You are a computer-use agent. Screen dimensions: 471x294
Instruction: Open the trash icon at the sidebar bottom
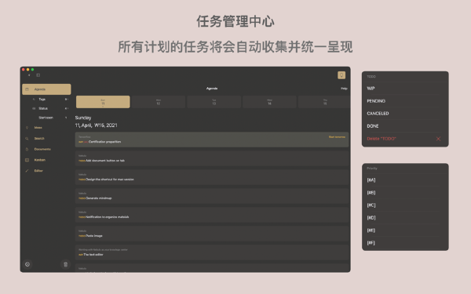tap(65, 264)
